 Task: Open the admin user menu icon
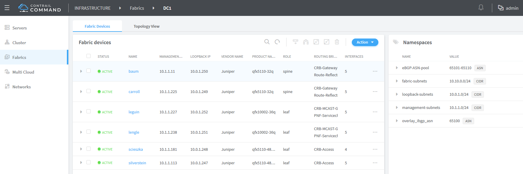501,8
